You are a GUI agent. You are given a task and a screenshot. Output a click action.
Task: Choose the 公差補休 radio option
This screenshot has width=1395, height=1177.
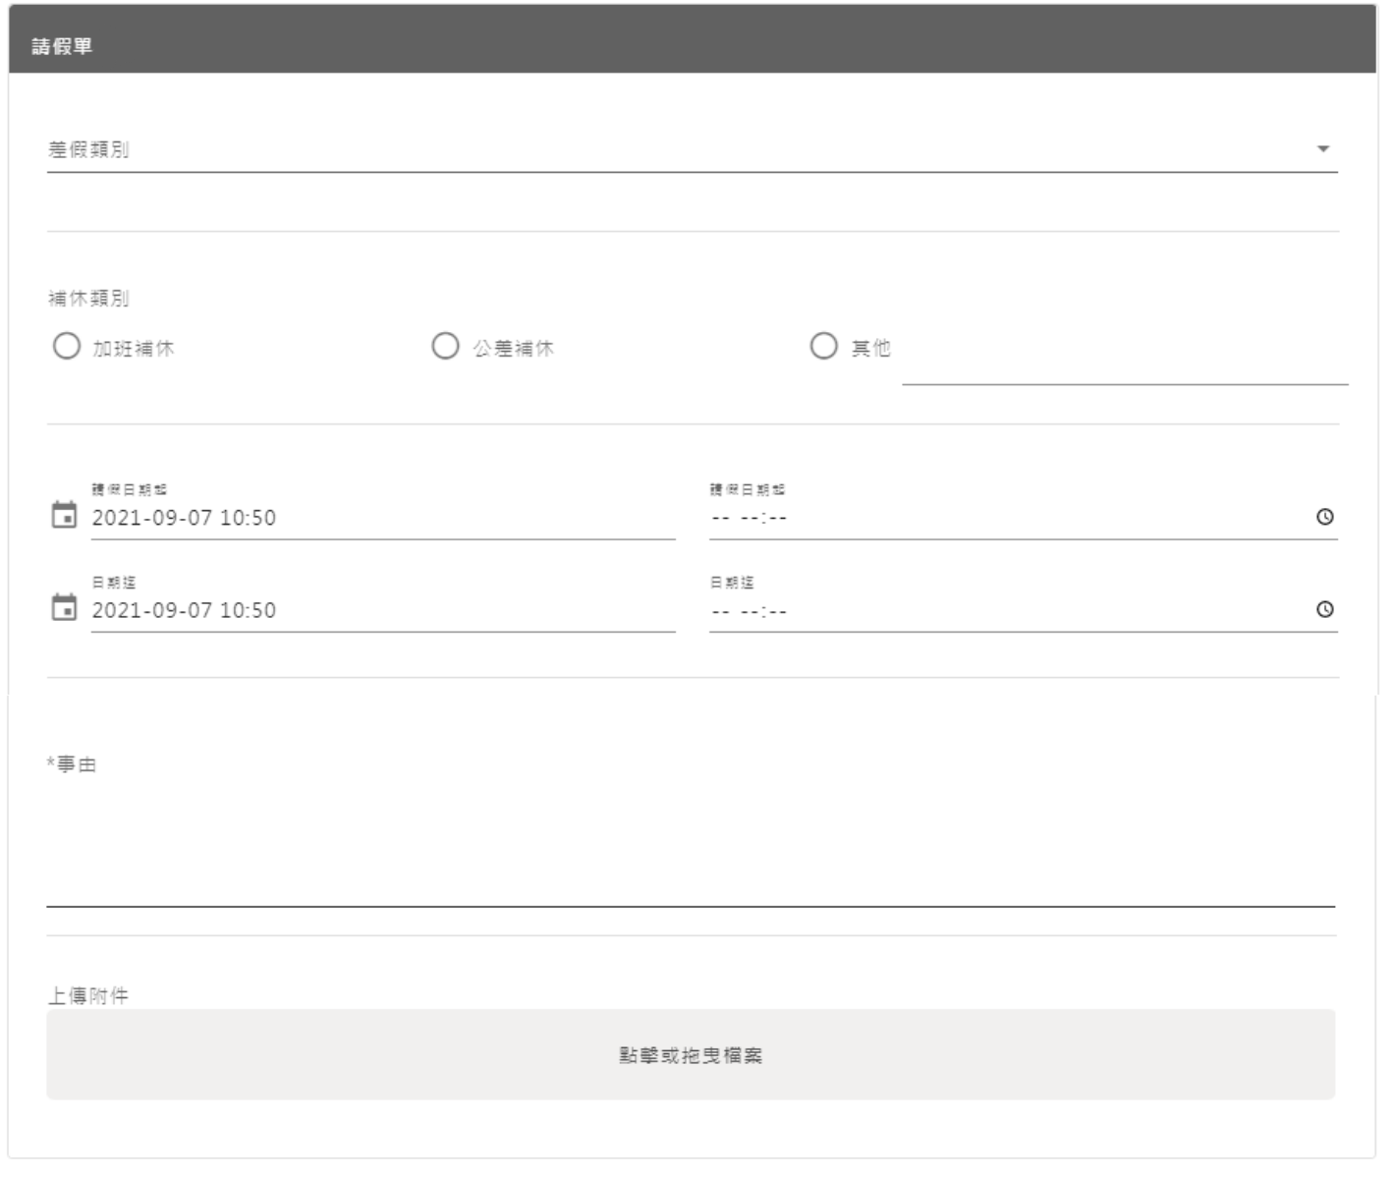pyautogui.click(x=445, y=347)
